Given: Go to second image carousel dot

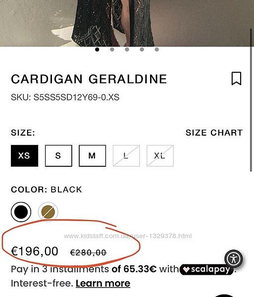Looking at the screenshot, I should tap(112, 49).
